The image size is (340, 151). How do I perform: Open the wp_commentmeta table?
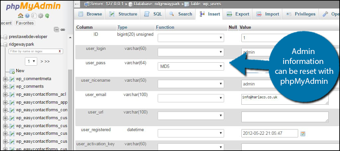(34, 79)
